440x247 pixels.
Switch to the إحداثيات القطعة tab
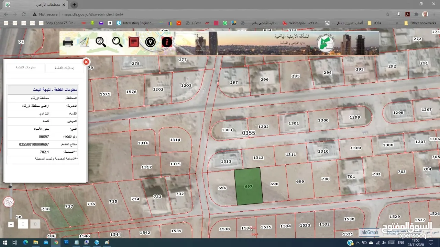(x=64, y=68)
